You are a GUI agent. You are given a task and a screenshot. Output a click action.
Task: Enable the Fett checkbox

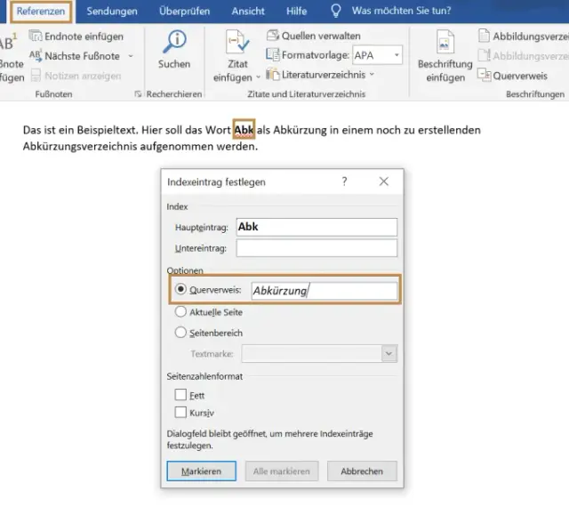tap(180, 395)
